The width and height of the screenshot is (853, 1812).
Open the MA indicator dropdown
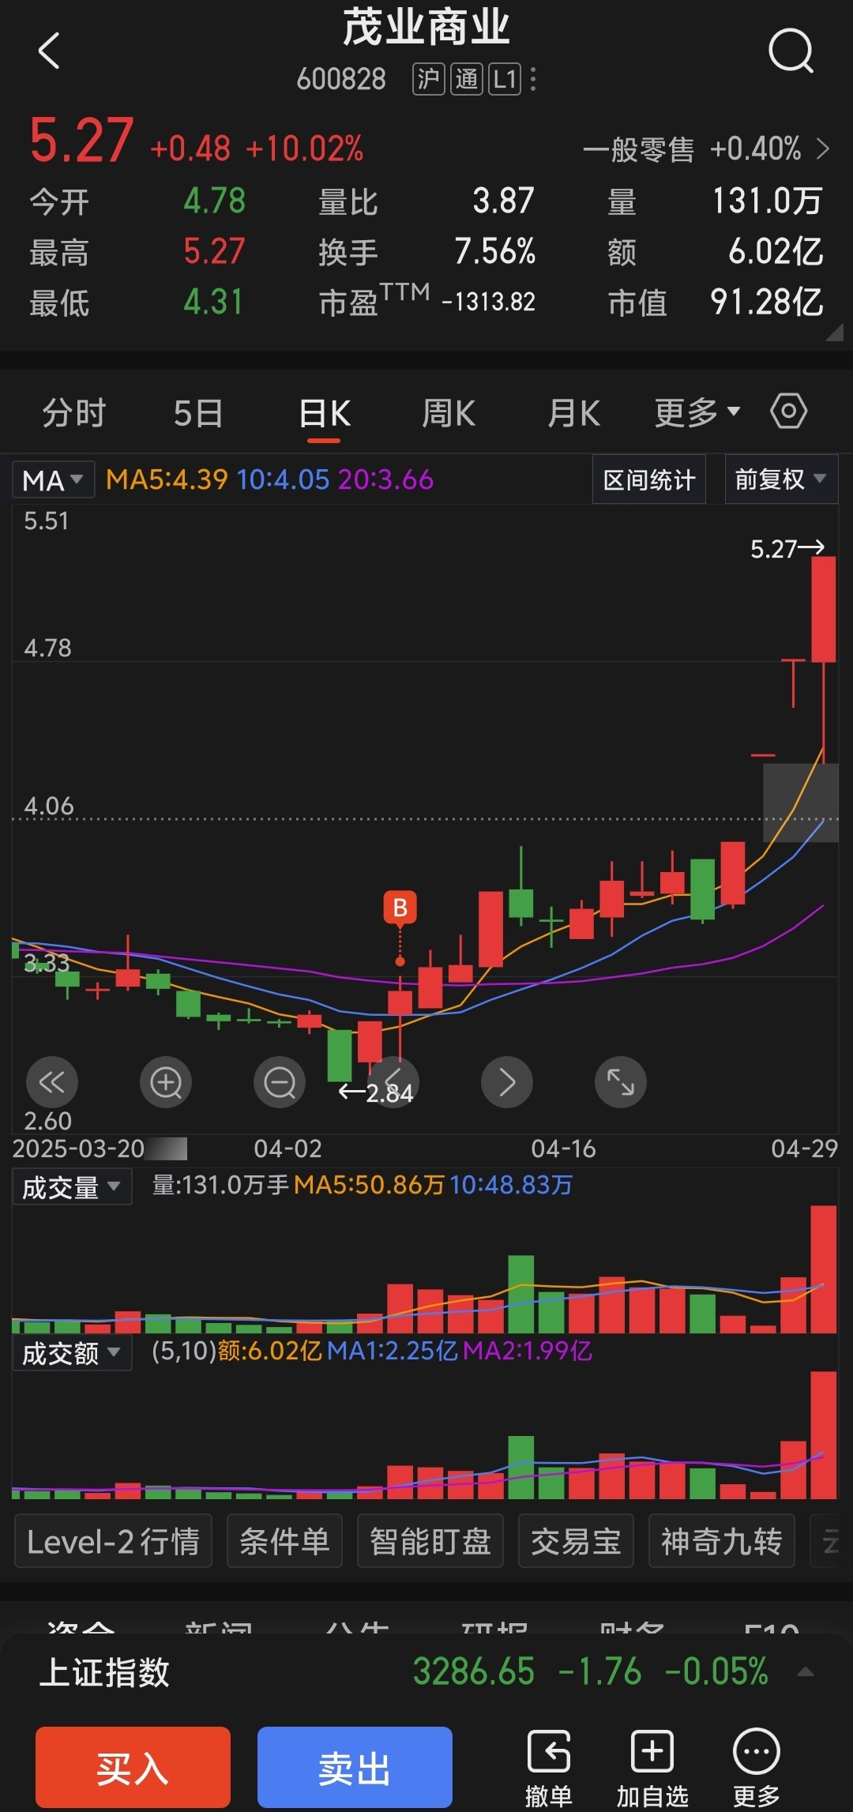(x=53, y=479)
